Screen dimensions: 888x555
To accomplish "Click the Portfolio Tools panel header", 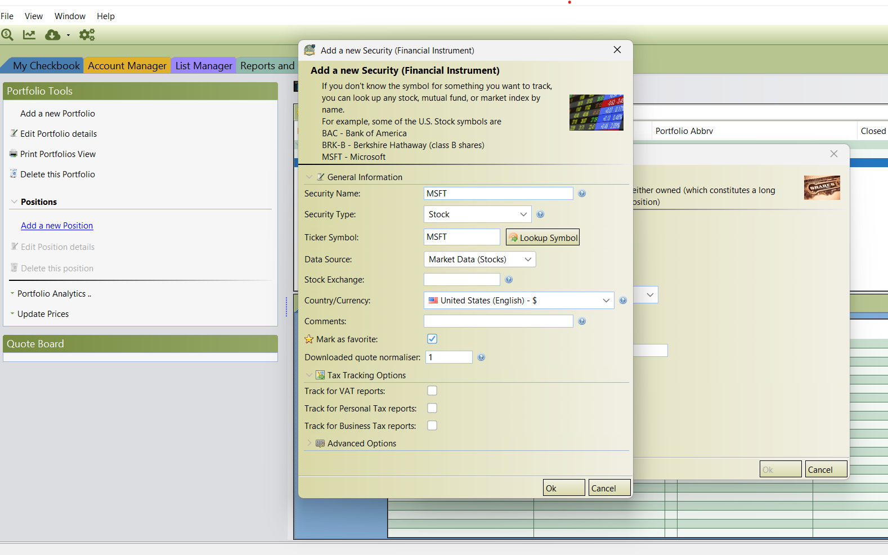I will click(x=141, y=91).
